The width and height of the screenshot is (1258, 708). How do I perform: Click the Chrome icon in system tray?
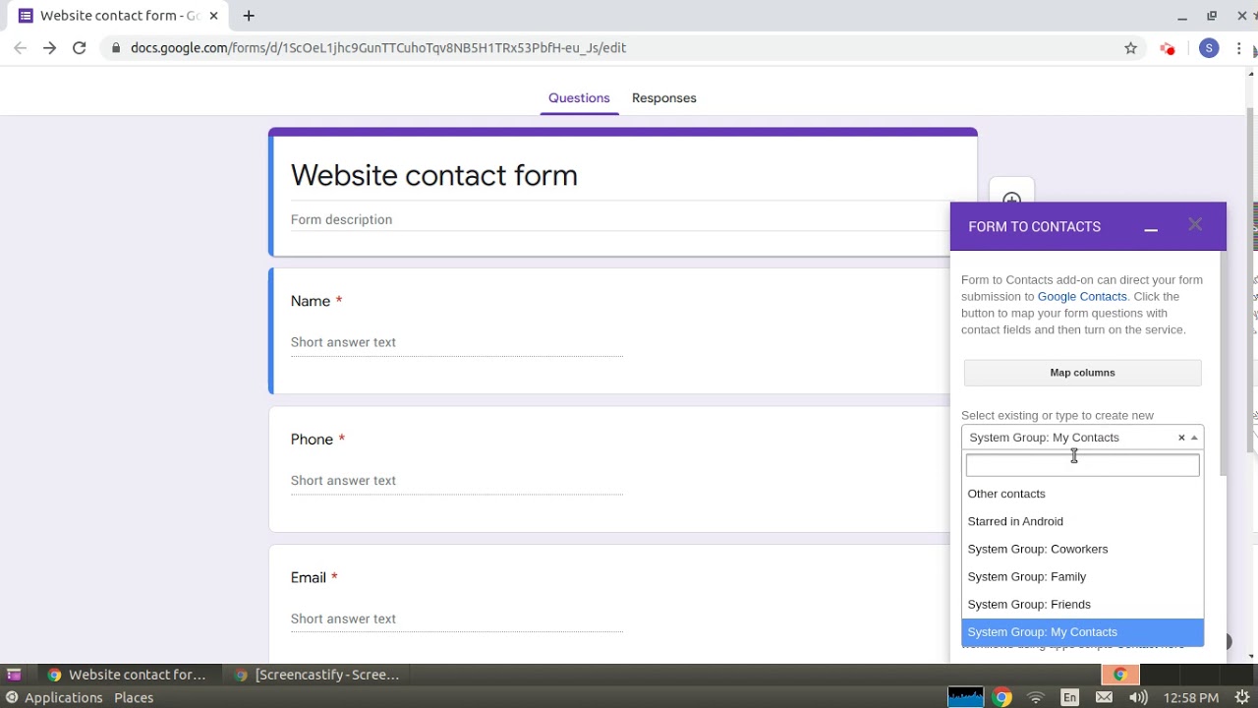[1001, 698]
